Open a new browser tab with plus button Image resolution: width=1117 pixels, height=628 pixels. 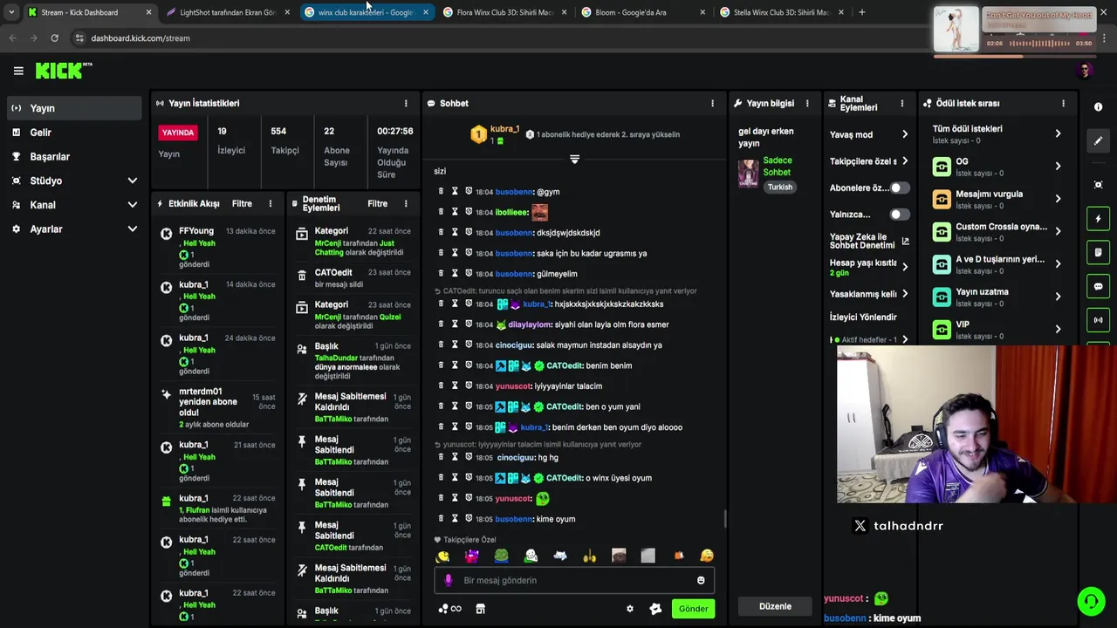(861, 12)
